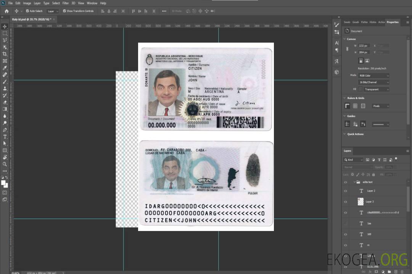
Task: Open the Fill 'Transparent' dropdown
Action: click(376, 89)
